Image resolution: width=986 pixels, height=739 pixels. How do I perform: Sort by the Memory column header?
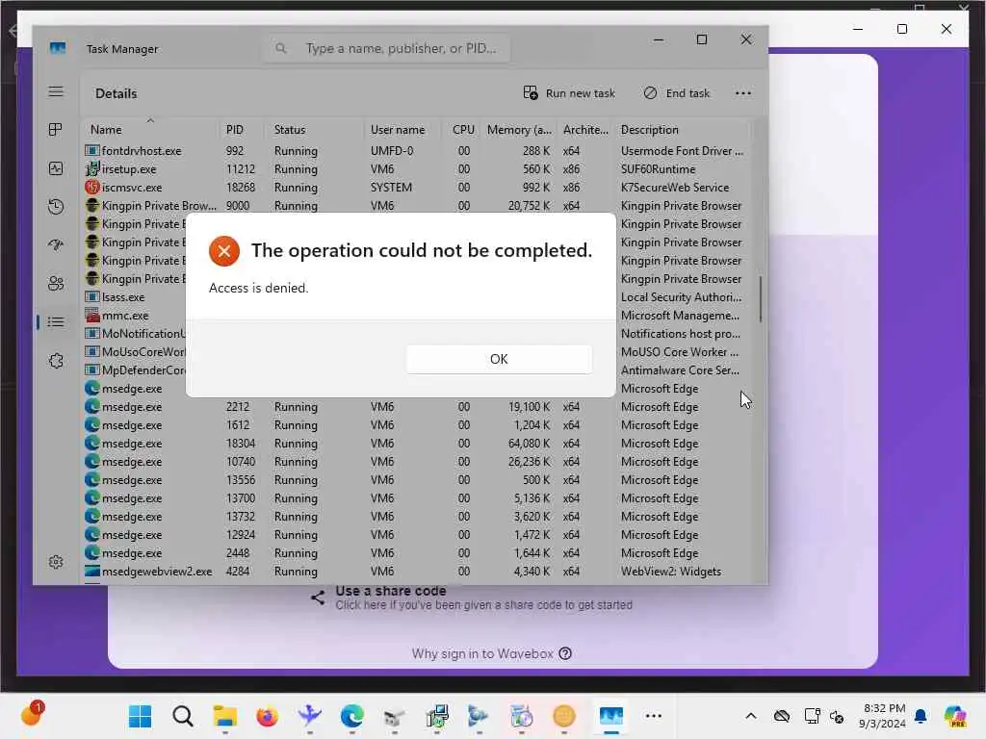[x=519, y=130]
